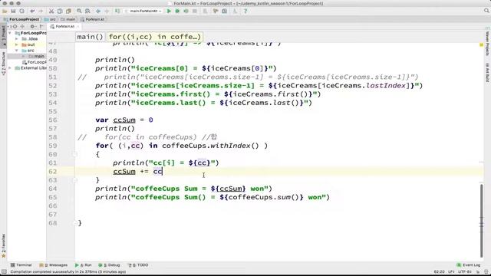Screen dimensions: 491x276
Task: Click src in the navigation breadcrumb
Action: [50, 19]
